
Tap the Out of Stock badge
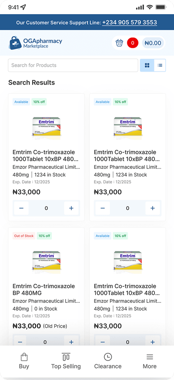(24, 236)
